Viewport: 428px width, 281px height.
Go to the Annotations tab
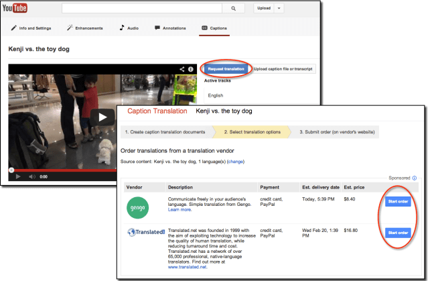point(170,28)
